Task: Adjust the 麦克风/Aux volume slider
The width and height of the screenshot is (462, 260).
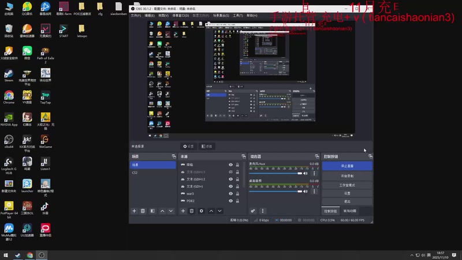Action: tap(276, 173)
